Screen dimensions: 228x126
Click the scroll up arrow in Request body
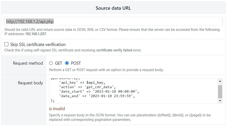point(220,81)
